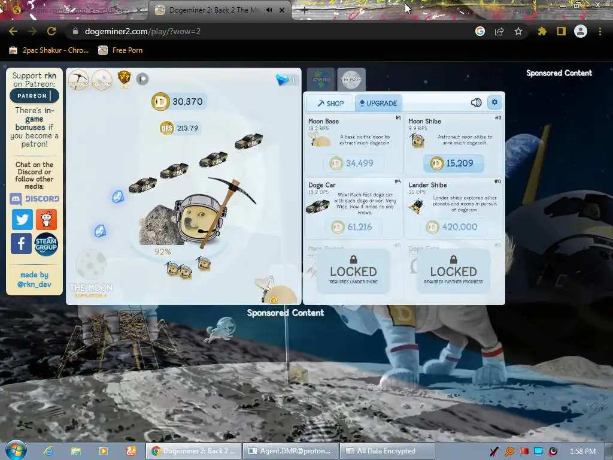Switch to The Moon location tab
Image resolution: width=613 pixels, height=460 pixels.
pos(351,80)
